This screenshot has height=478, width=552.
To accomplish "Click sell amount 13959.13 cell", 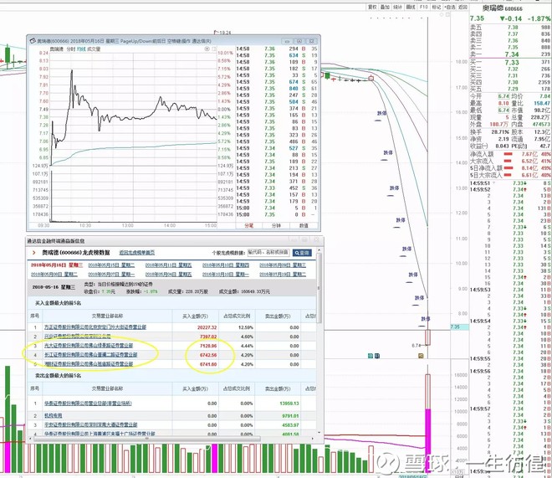I will click(289, 403).
